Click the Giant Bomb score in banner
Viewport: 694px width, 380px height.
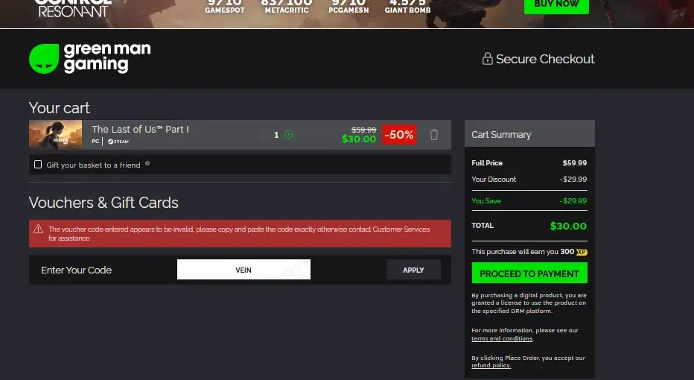point(407,6)
